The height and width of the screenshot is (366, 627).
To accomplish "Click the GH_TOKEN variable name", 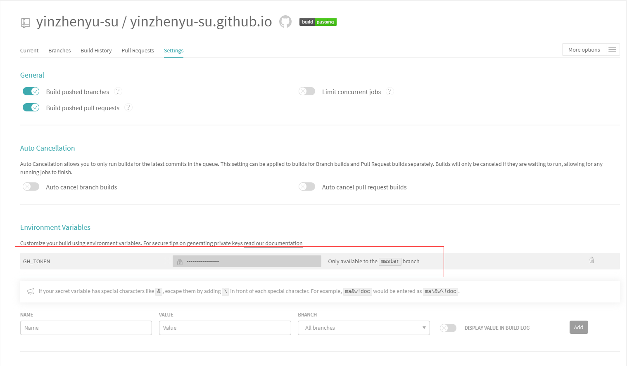I will click(37, 261).
